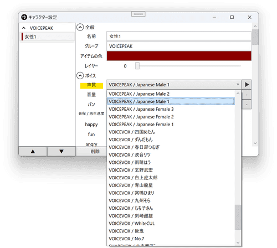Collapse the ボイス section
The height and width of the screenshot is (248, 277).
[80, 76]
